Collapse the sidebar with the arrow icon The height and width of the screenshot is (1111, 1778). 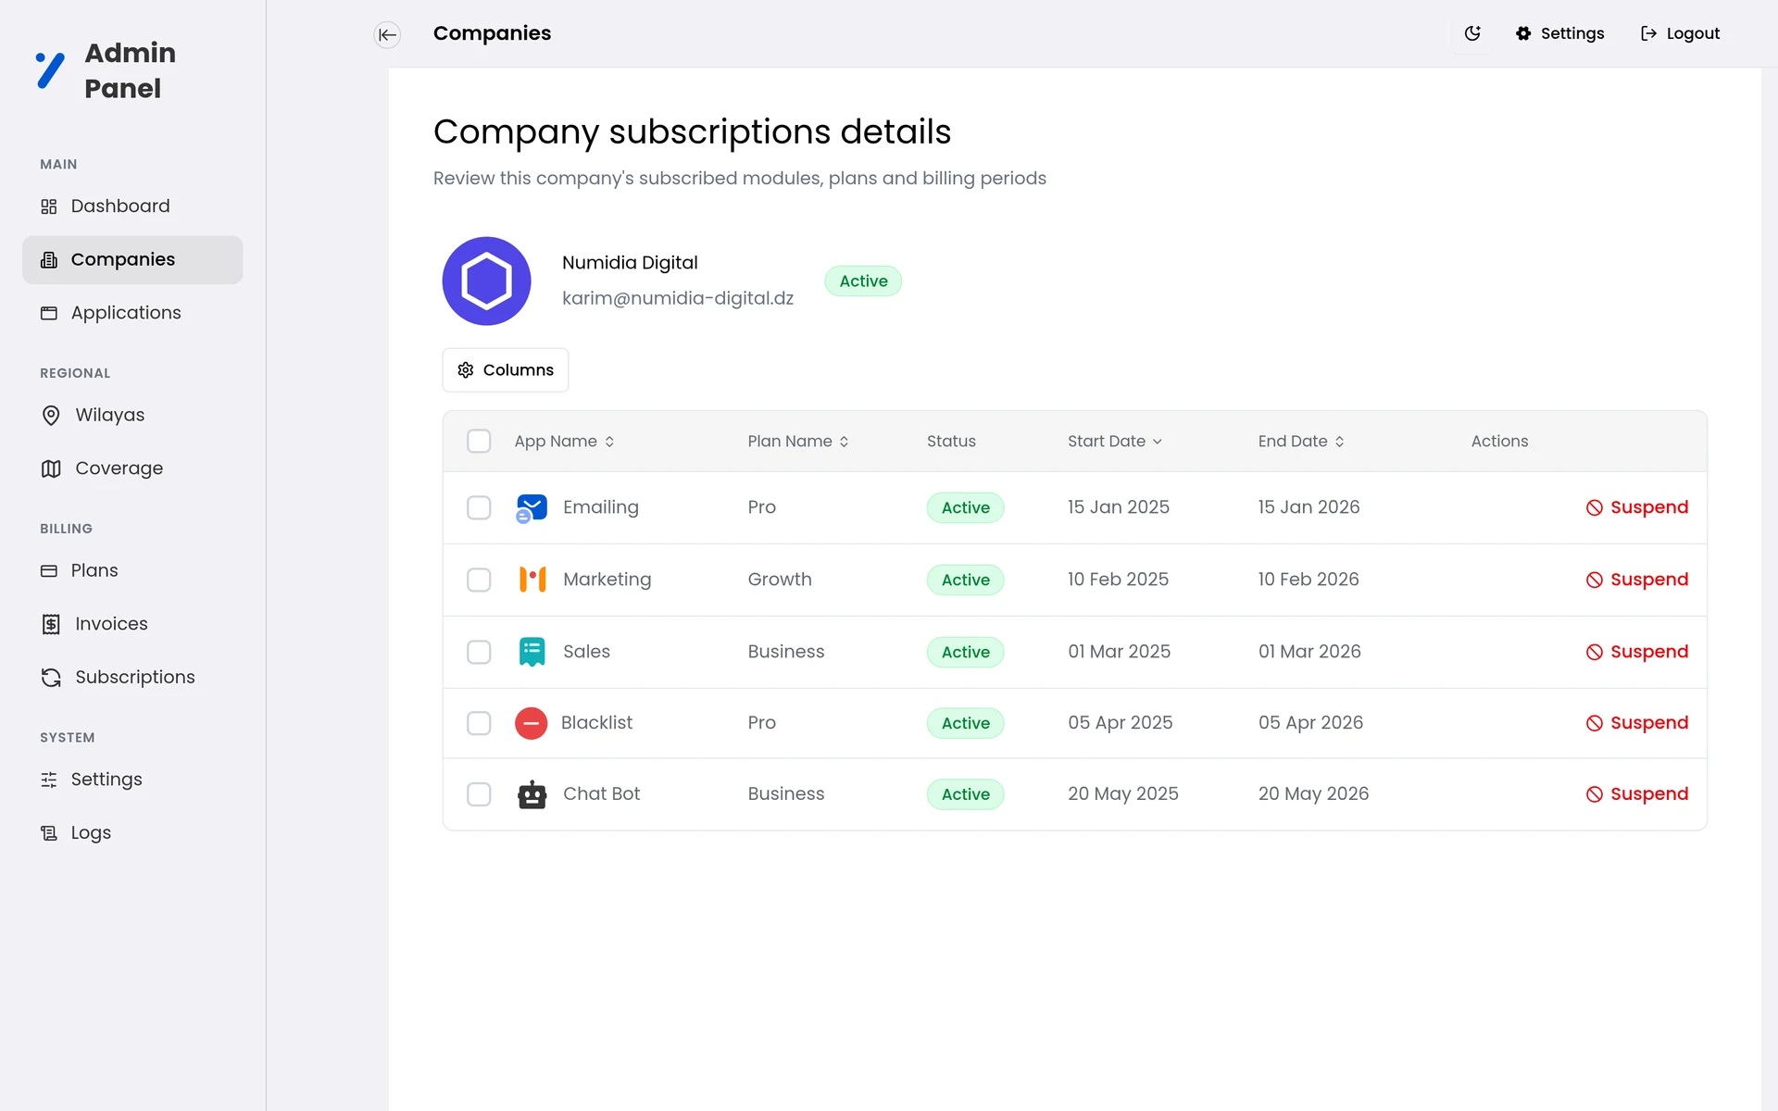tap(387, 34)
